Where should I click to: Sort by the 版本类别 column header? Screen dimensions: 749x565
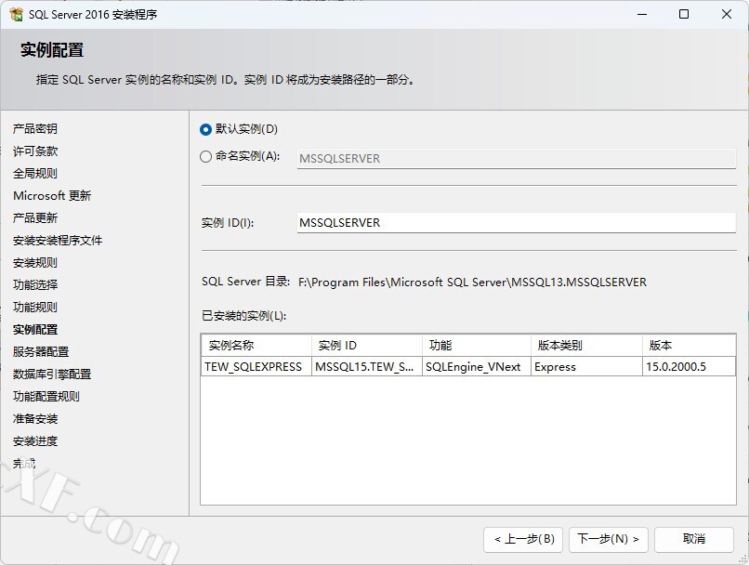point(586,346)
